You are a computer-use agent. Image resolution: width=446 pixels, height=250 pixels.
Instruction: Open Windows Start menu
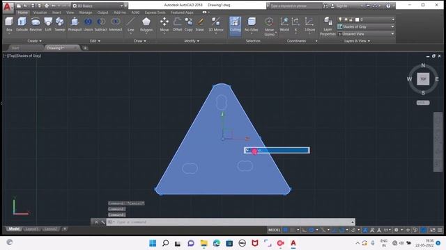tap(153, 243)
